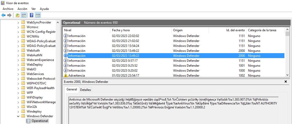Select the Advertencia event with Id 1002
292x124 pixels.
174,76
